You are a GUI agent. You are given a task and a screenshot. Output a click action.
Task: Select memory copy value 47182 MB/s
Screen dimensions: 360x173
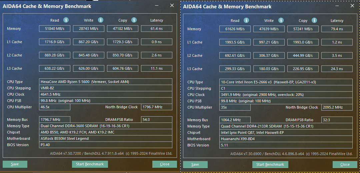pyautogui.click(x=123, y=29)
